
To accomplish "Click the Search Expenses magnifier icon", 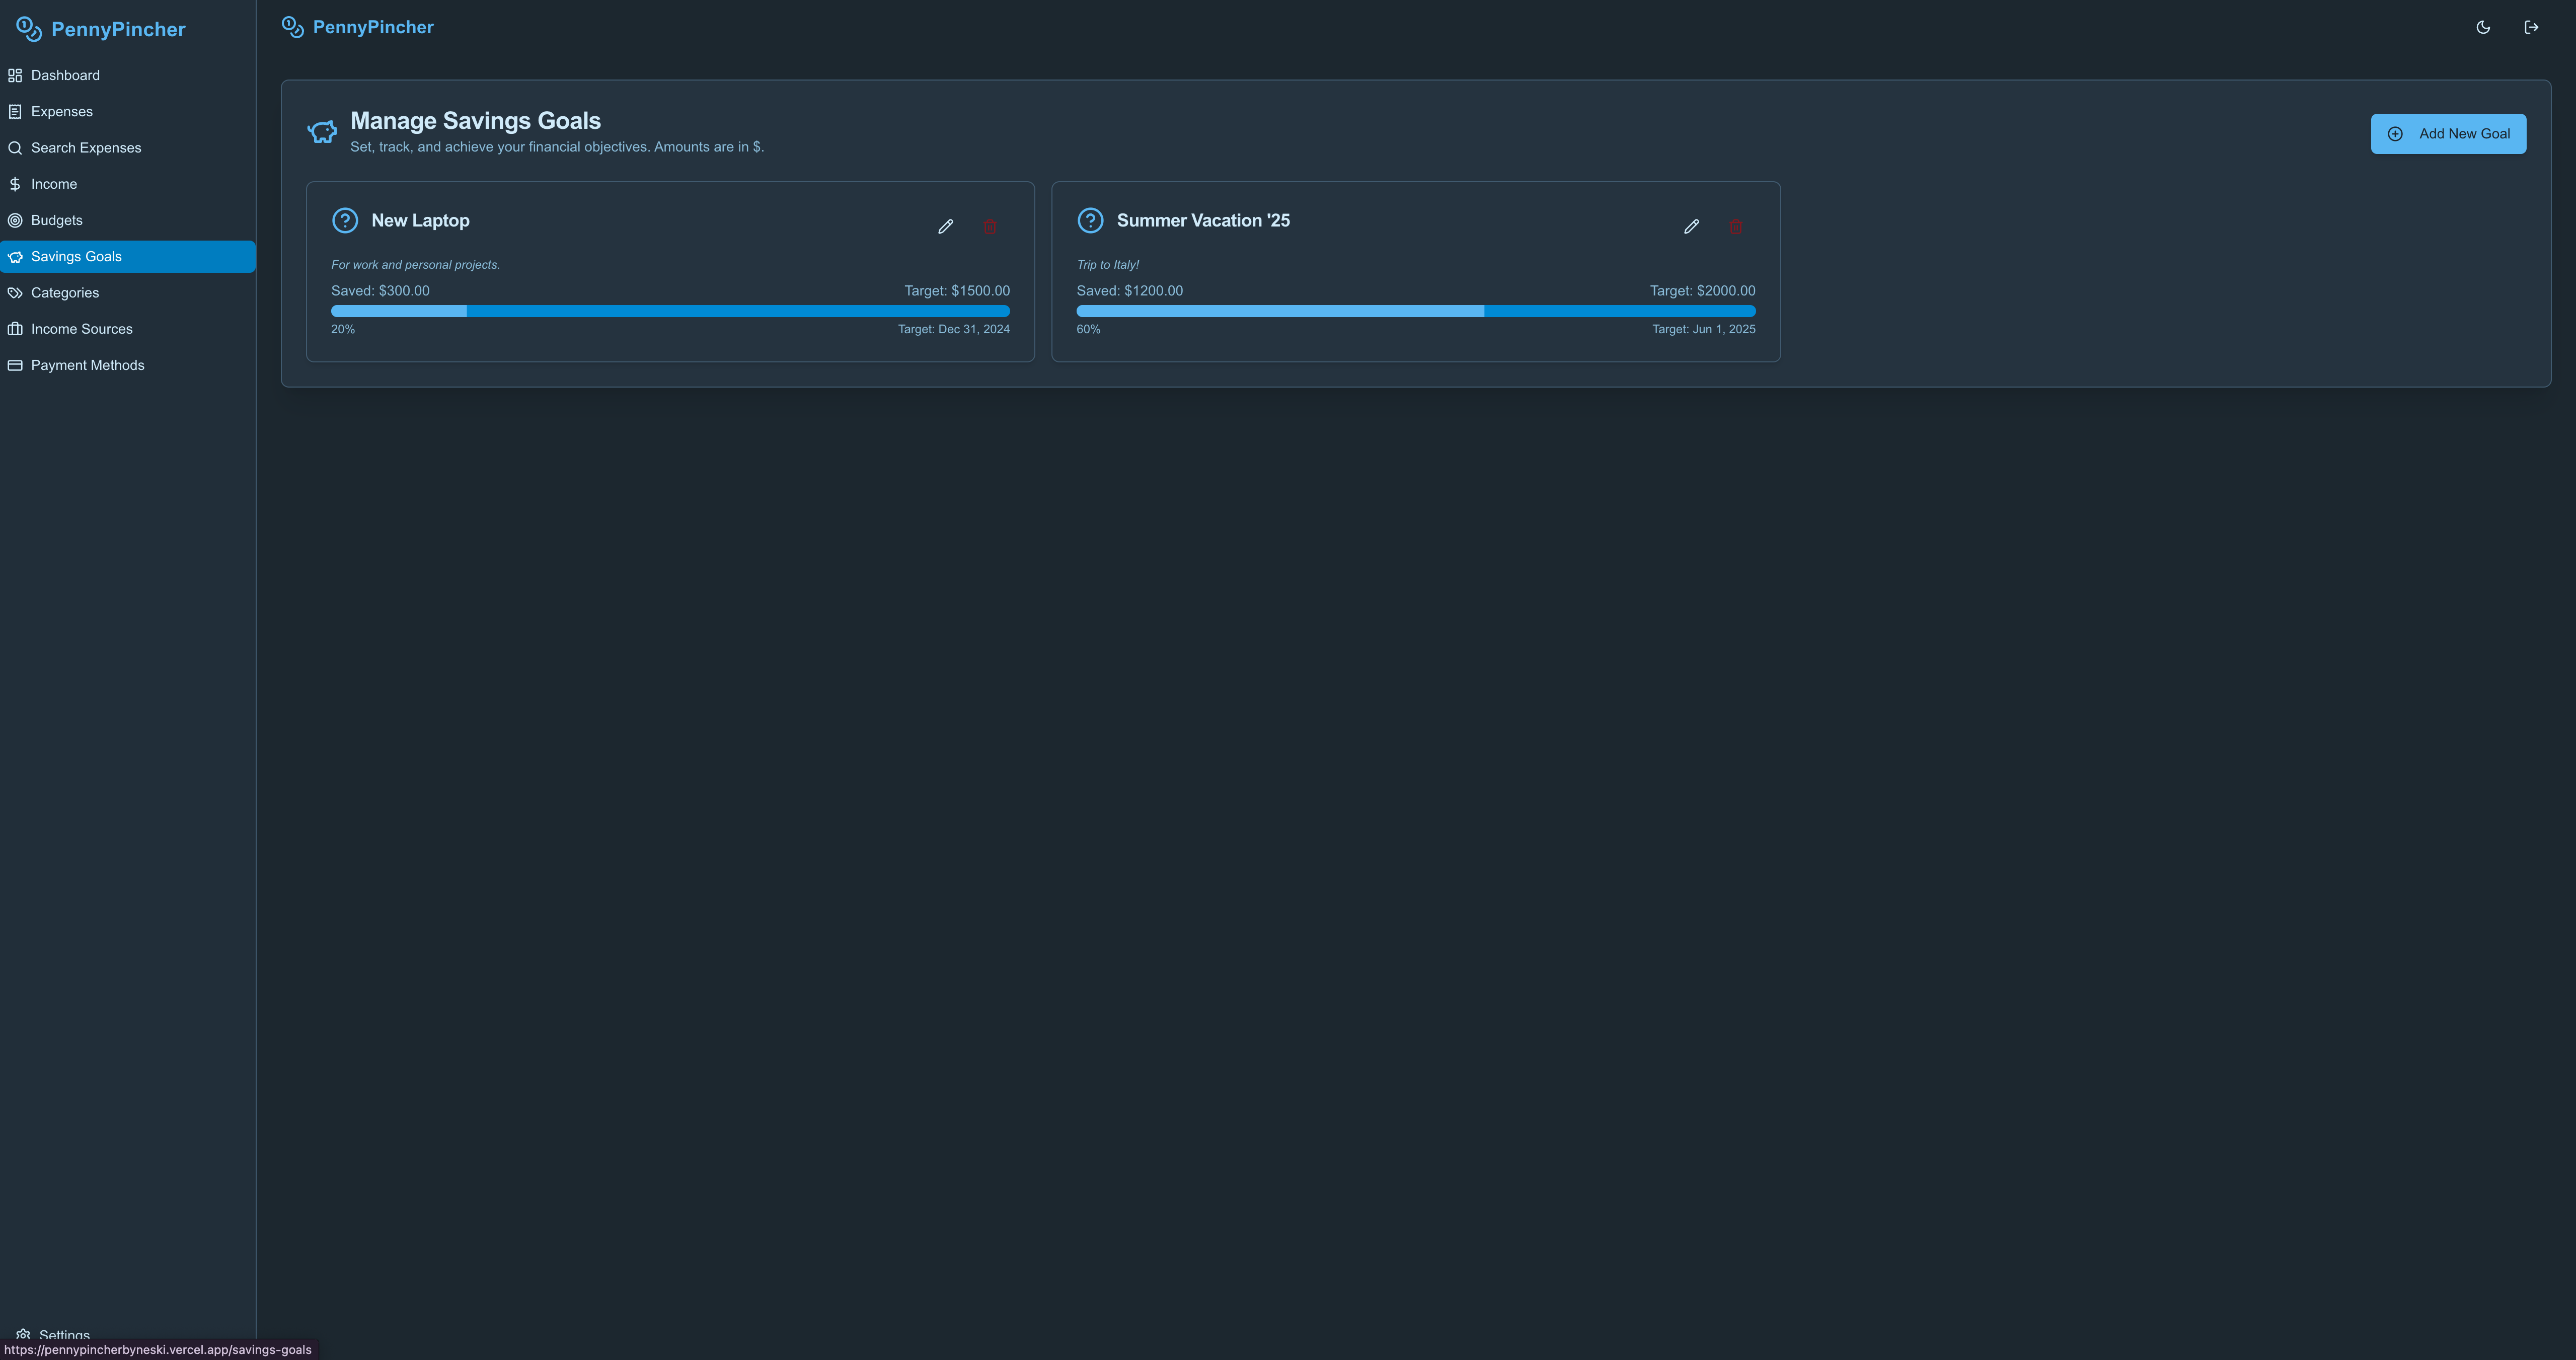I will coord(15,148).
